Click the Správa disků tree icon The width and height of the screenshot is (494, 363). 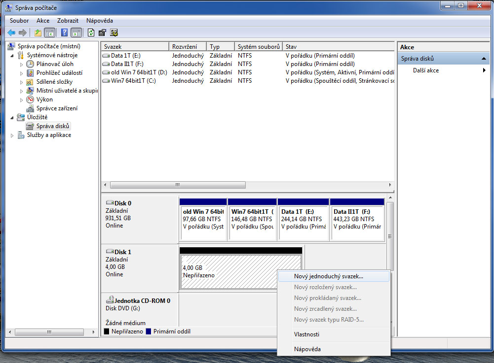[30, 126]
